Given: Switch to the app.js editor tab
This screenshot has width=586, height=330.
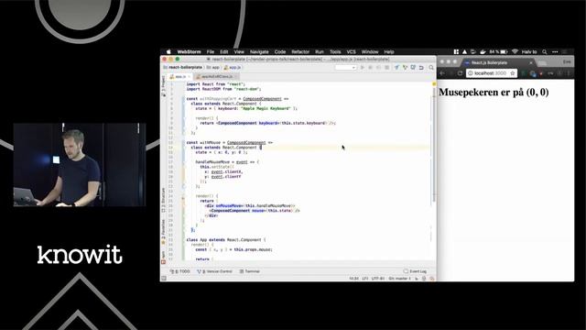Looking at the screenshot, I should tap(180, 76).
